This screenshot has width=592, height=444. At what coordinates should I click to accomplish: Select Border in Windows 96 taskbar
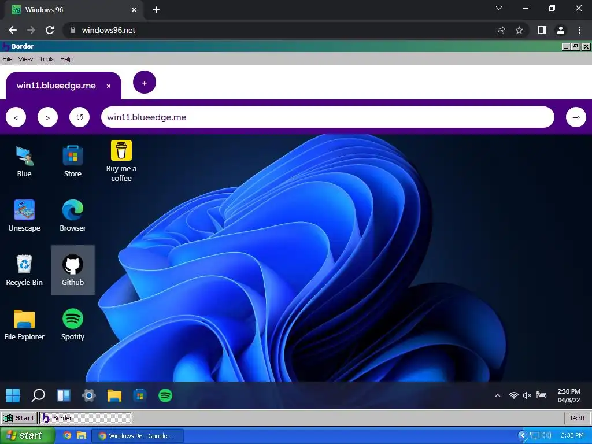86,418
